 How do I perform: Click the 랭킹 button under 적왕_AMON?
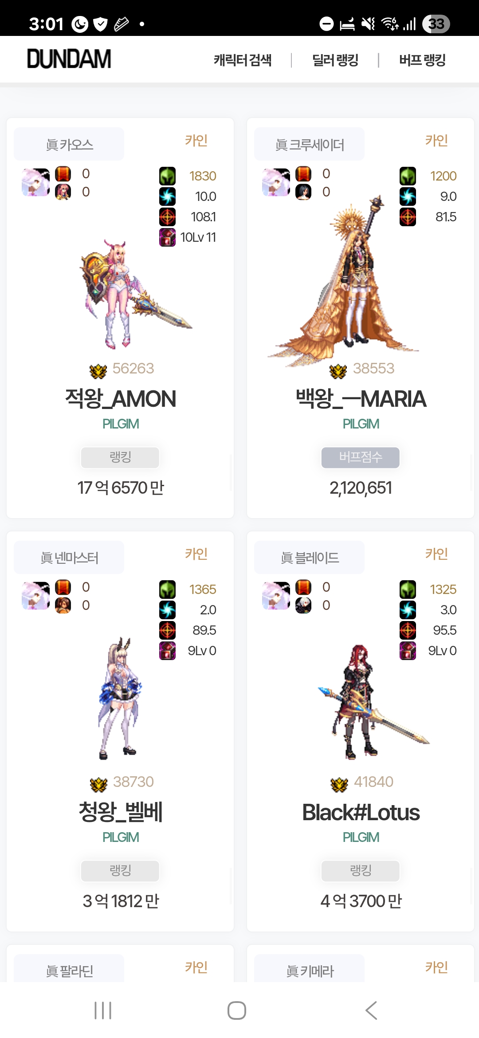(120, 457)
